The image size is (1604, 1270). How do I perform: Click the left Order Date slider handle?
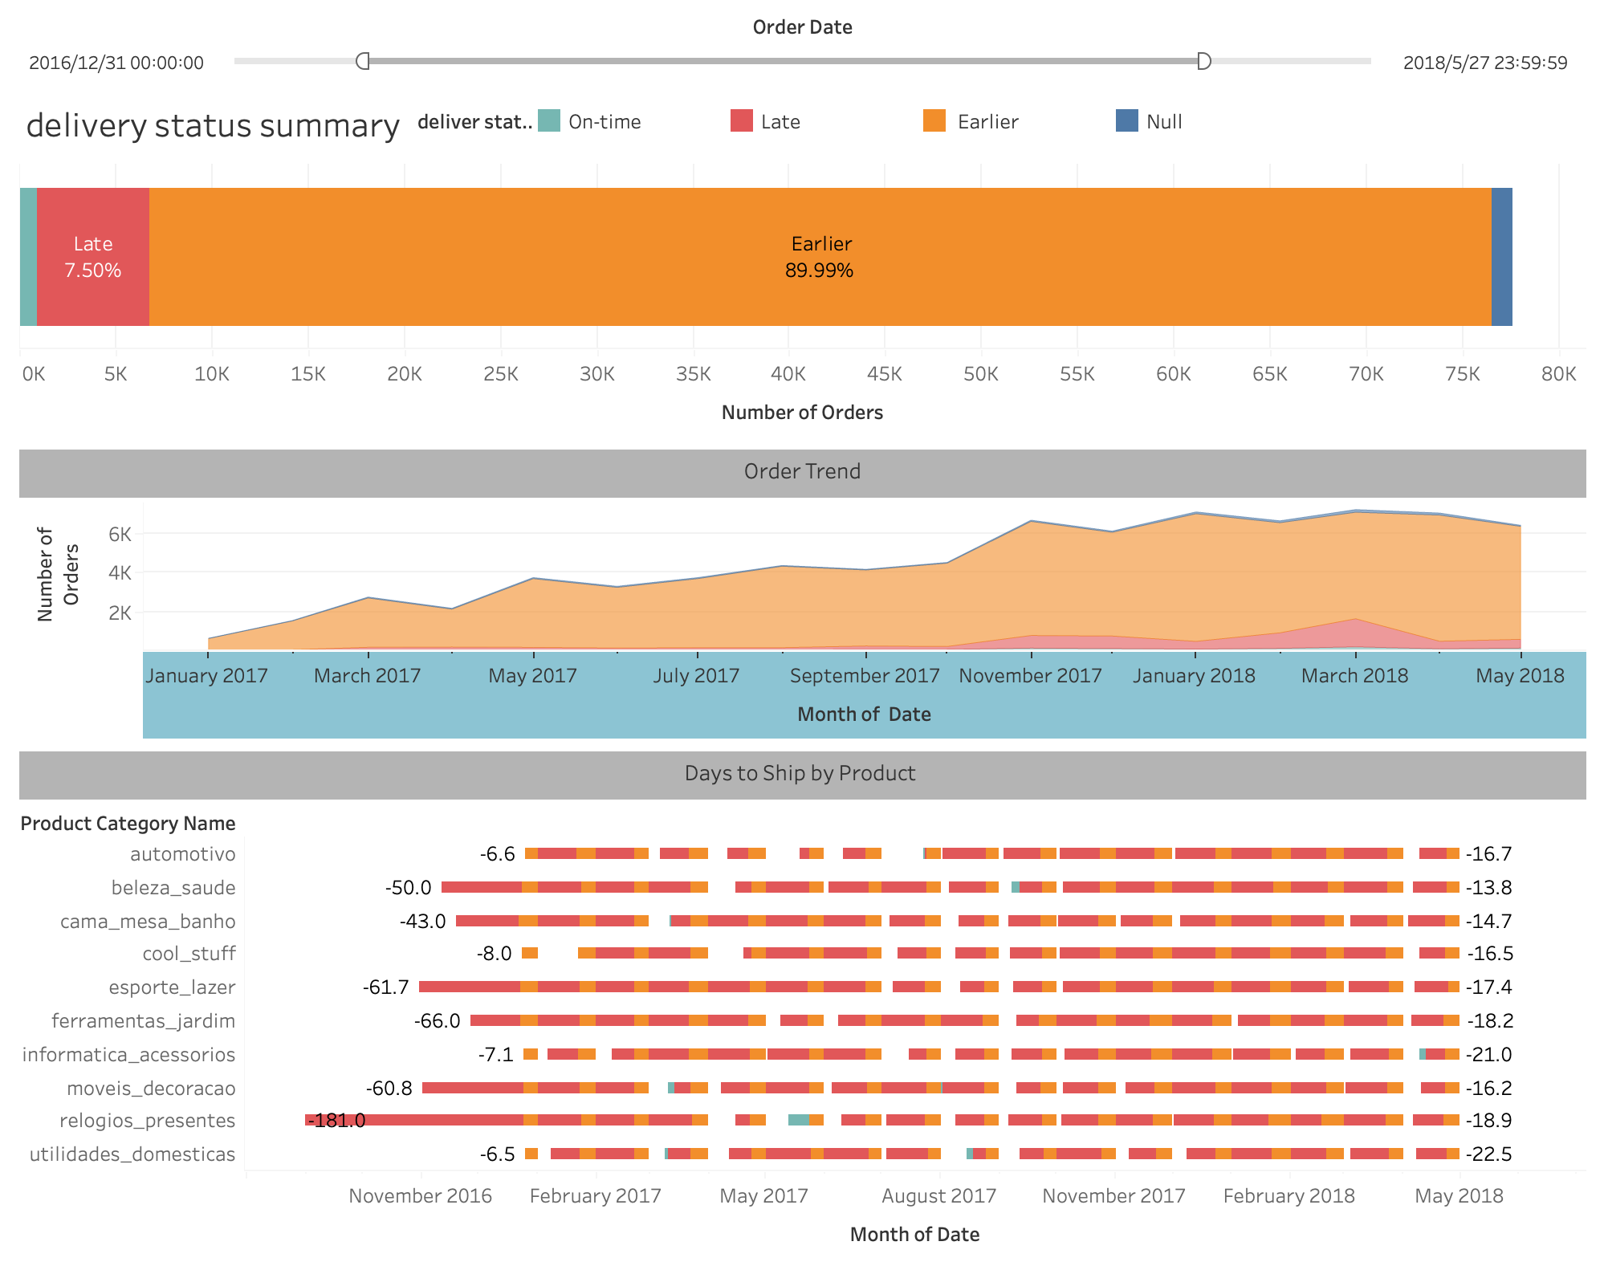click(x=363, y=61)
